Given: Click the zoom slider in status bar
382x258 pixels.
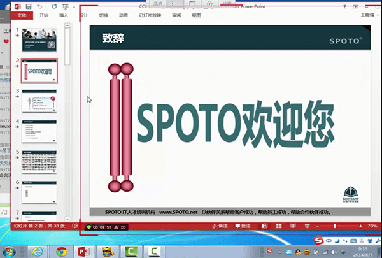Looking at the screenshot, I should (334, 226).
